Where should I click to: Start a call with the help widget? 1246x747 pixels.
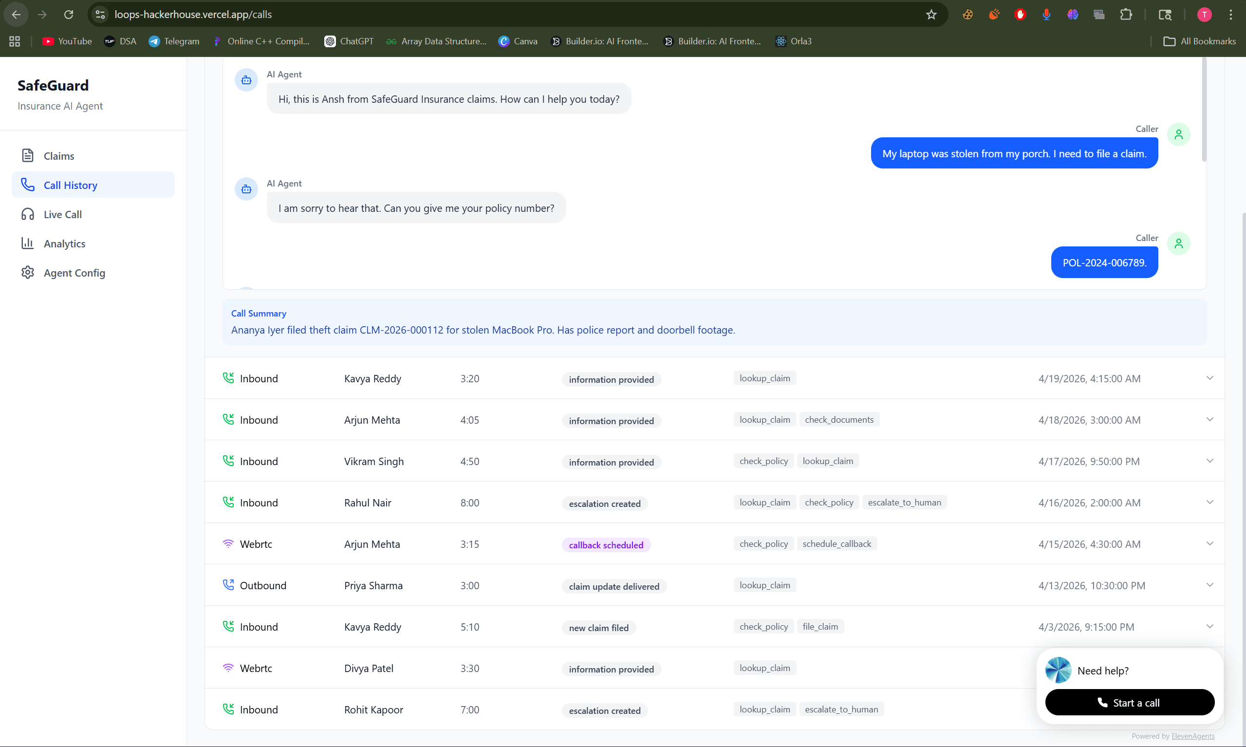coord(1130,702)
